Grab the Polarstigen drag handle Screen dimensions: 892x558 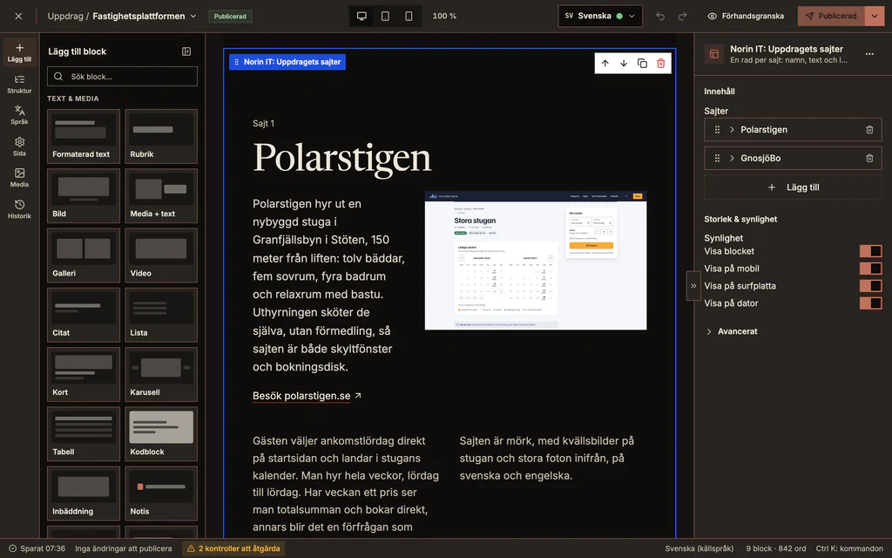(x=718, y=130)
